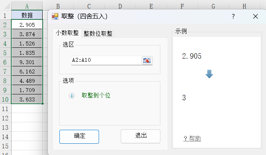Click the rounding dialog's title bar icon
The image size is (266, 155).
pyautogui.click(x=55, y=16)
